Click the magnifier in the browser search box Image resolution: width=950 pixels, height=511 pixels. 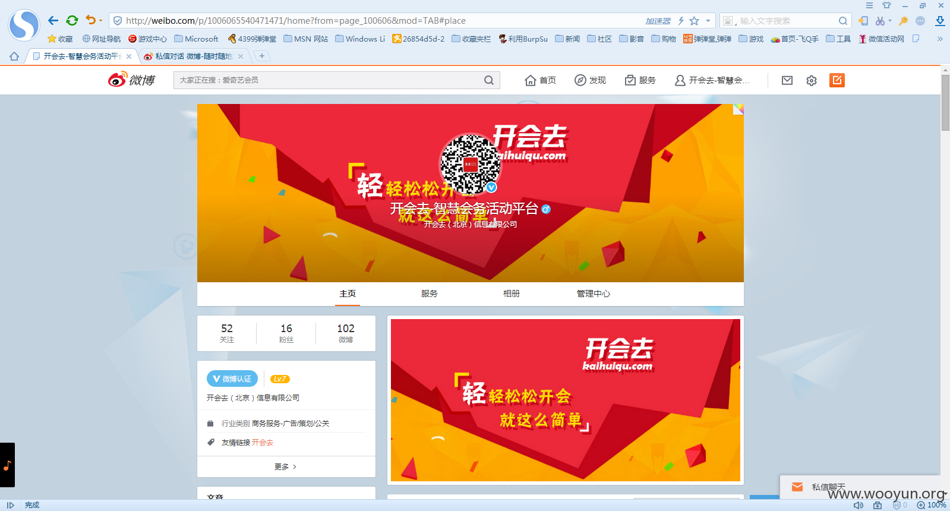click(842, 21)
